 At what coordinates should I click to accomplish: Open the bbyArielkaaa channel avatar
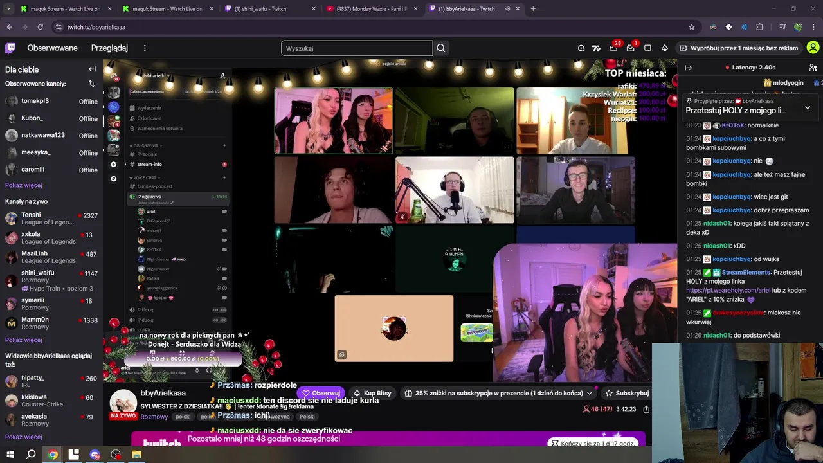(x=123, y=403)
